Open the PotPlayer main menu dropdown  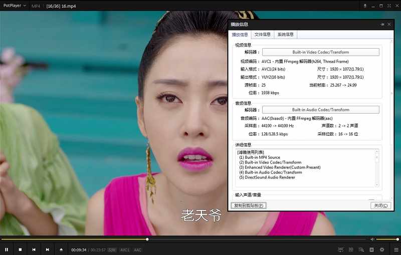tap(14, 6)
